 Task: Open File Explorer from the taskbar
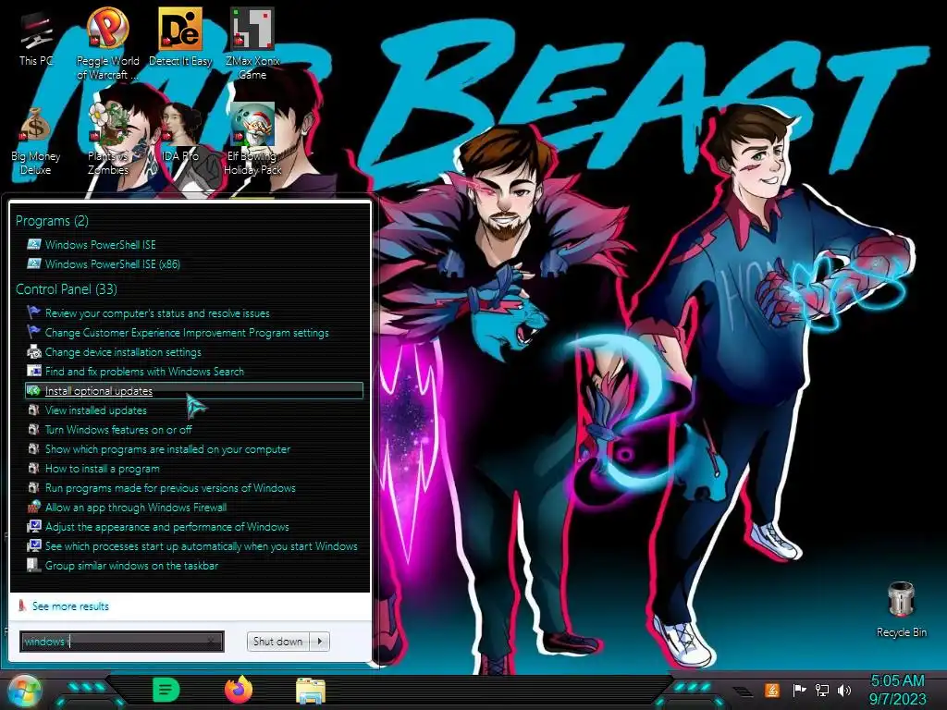click(311, 691)
